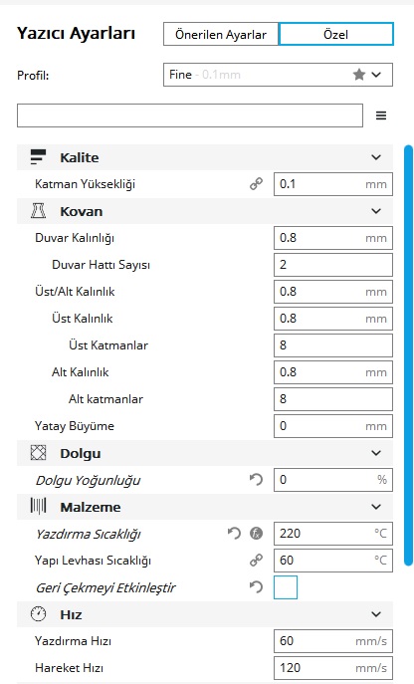The height and width of the screenshot is (684, 414).
Task: Reset Dolgu Yoğunluğu with the revert arrow
Action: click(x=256, y=480)
